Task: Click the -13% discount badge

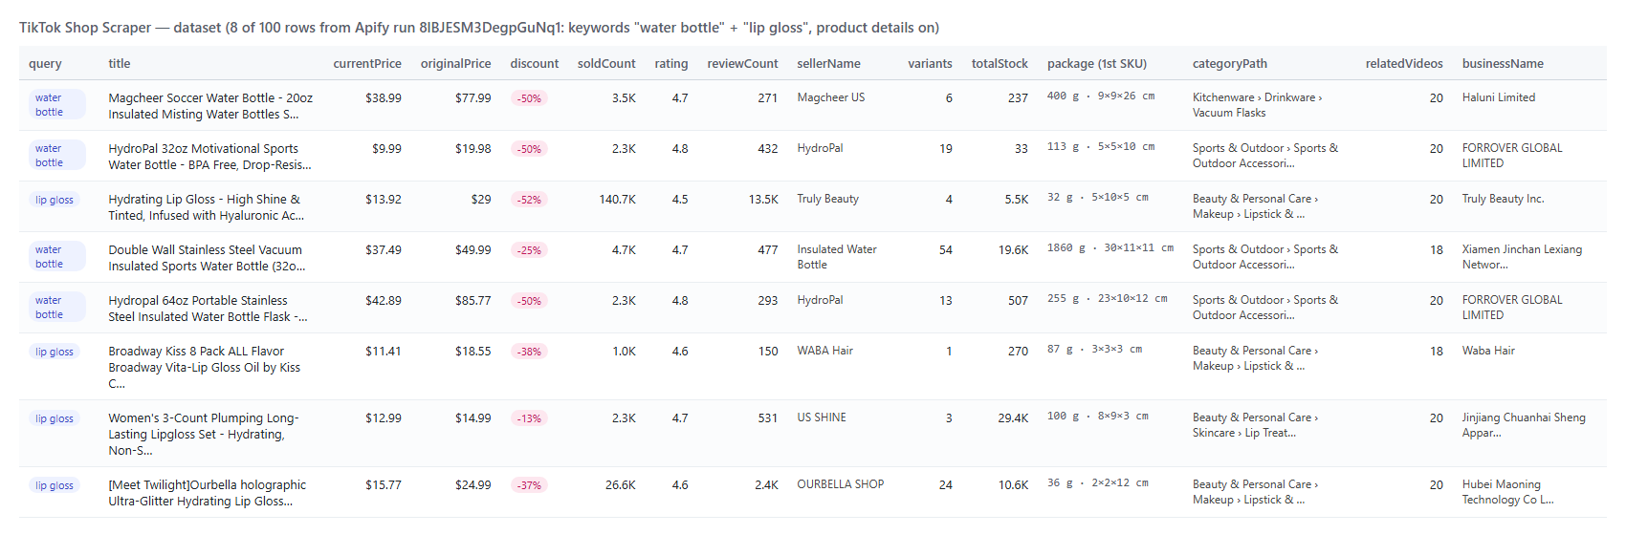Action: (x=529, y=418)
